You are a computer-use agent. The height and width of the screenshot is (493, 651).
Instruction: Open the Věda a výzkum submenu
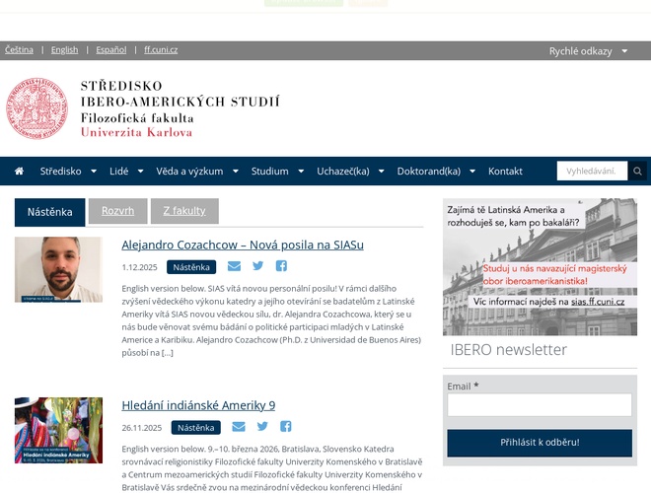click(x=196, y=172)
